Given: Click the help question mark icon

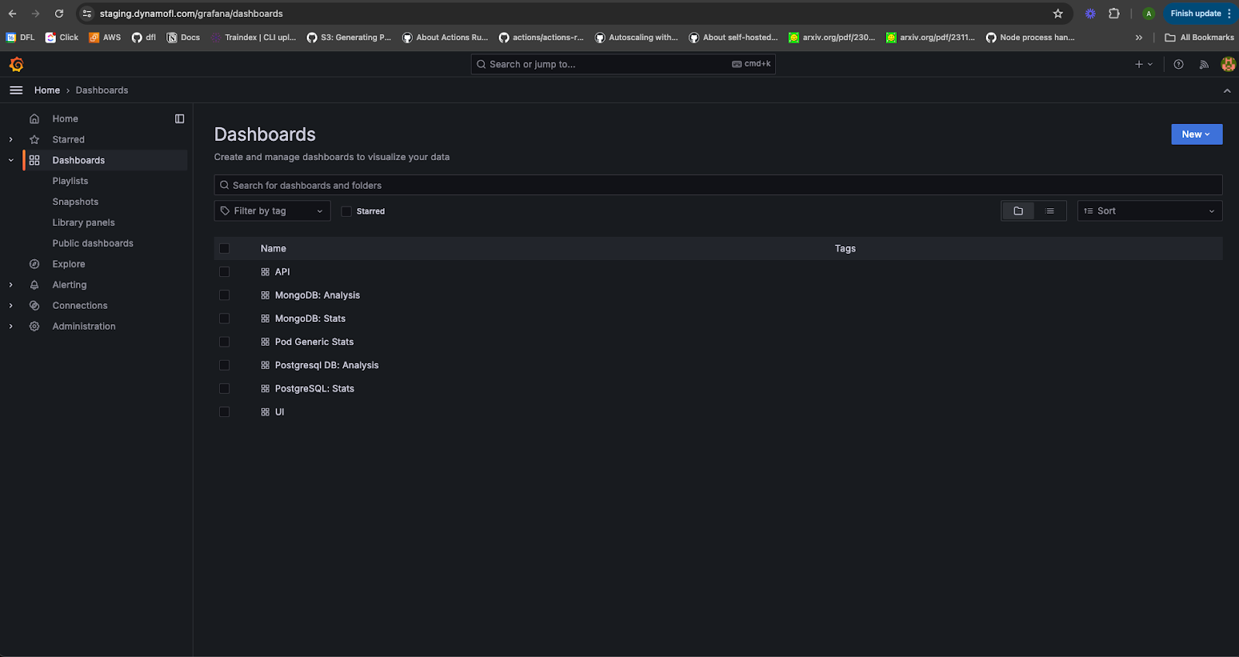Looking at the screenshot, I should (1179, 64).
